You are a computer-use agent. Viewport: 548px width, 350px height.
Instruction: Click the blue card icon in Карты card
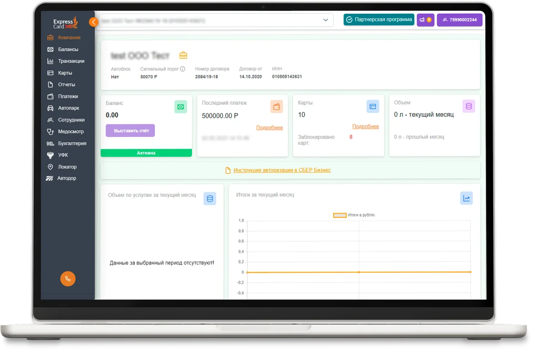pos(373,107)
